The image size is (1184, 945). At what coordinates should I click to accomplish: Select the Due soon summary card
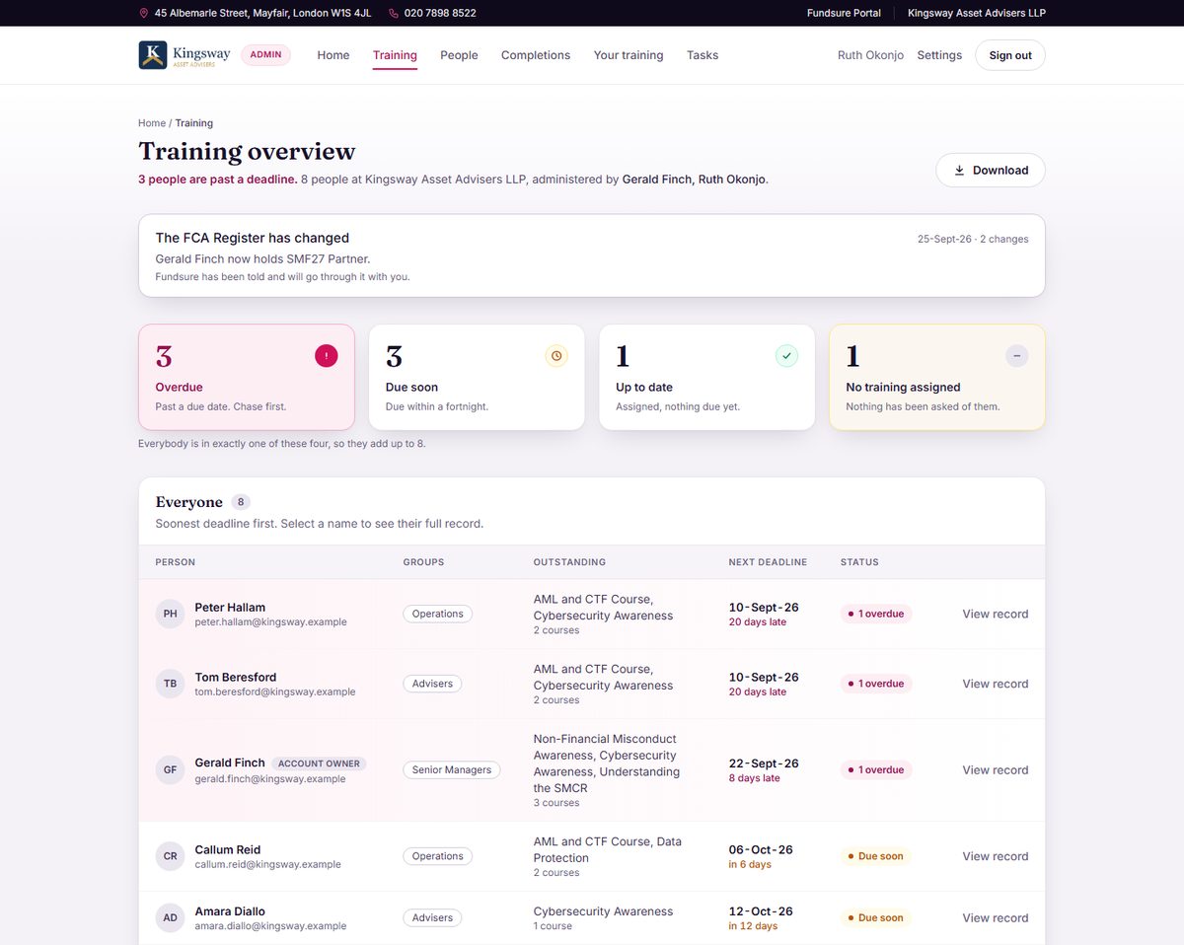[477, 377]
